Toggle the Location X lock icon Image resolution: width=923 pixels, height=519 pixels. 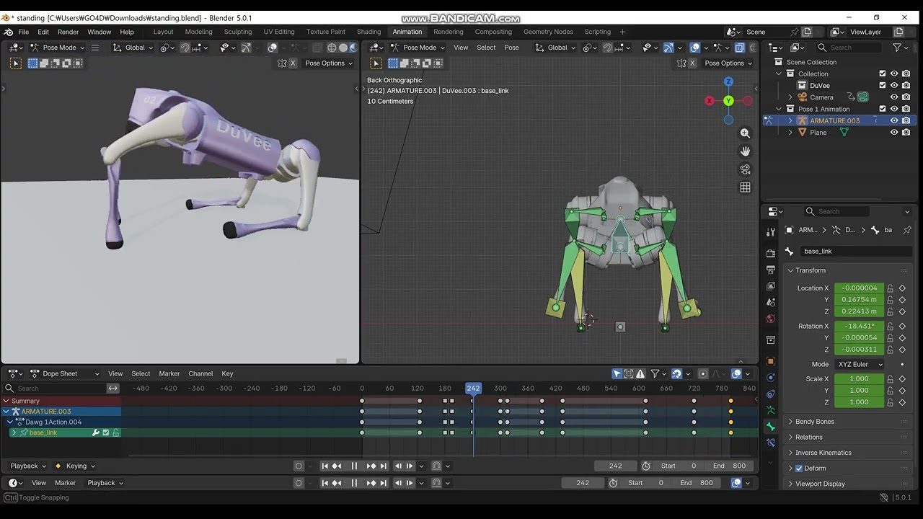coord(891,288)
